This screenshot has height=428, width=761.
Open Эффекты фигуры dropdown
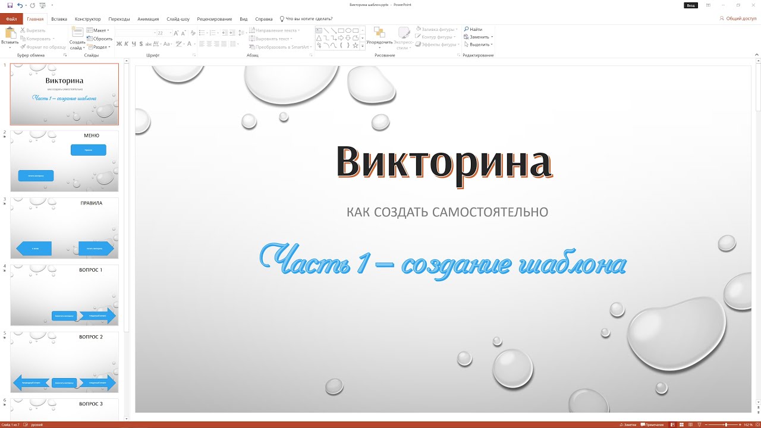pyautogui.click(x=437, y=45)
